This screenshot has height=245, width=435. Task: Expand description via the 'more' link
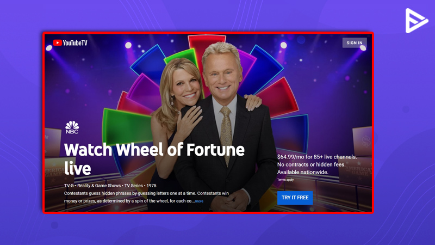(199, 201)
